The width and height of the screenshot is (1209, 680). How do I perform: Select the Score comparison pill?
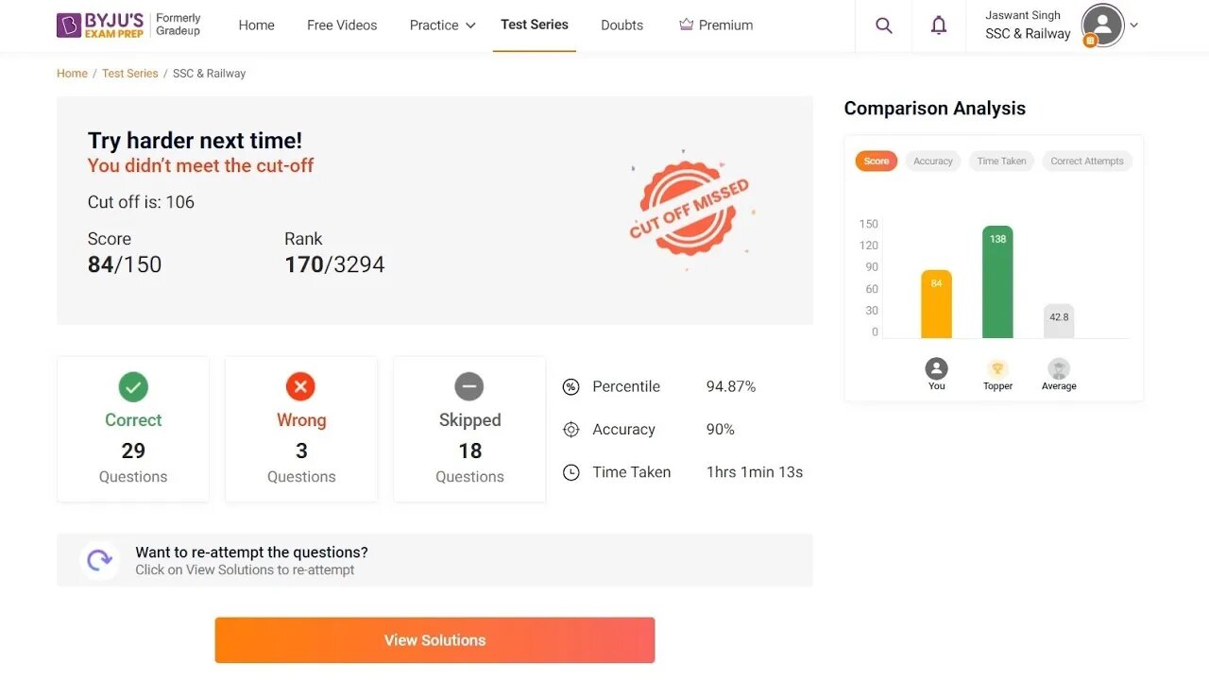[877, 161]
